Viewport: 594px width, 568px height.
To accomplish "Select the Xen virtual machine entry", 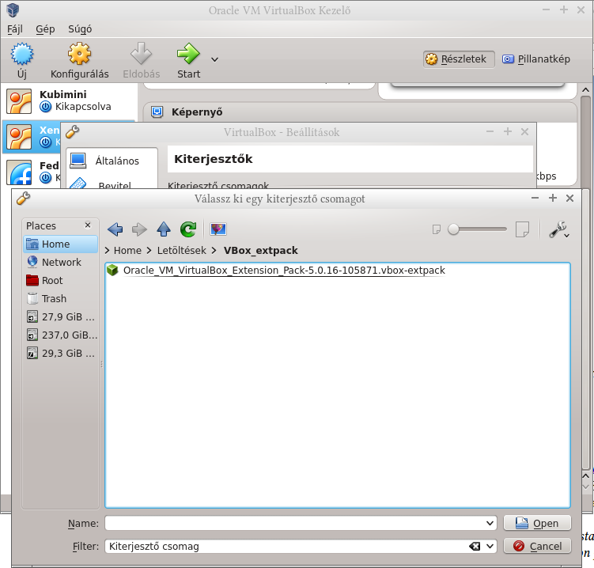I will coord(32,137).
